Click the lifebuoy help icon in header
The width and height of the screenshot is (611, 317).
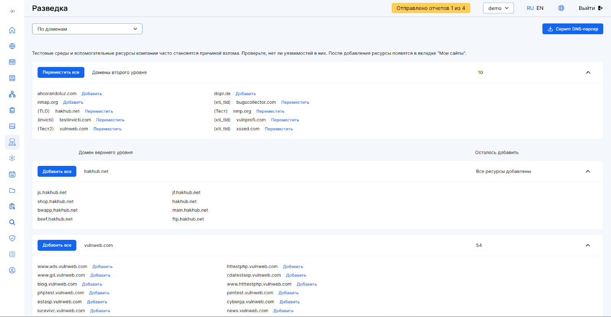[x=561, y=8]
